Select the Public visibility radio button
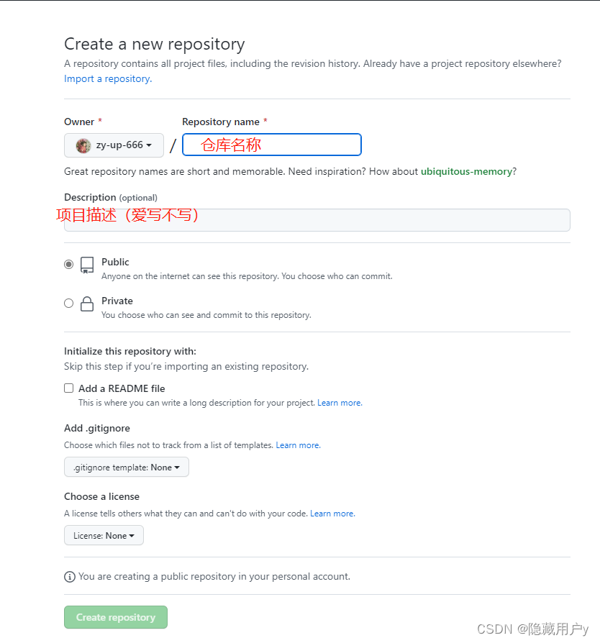The width and height of the screenshot is (600, 643). [x=68, y=263]
